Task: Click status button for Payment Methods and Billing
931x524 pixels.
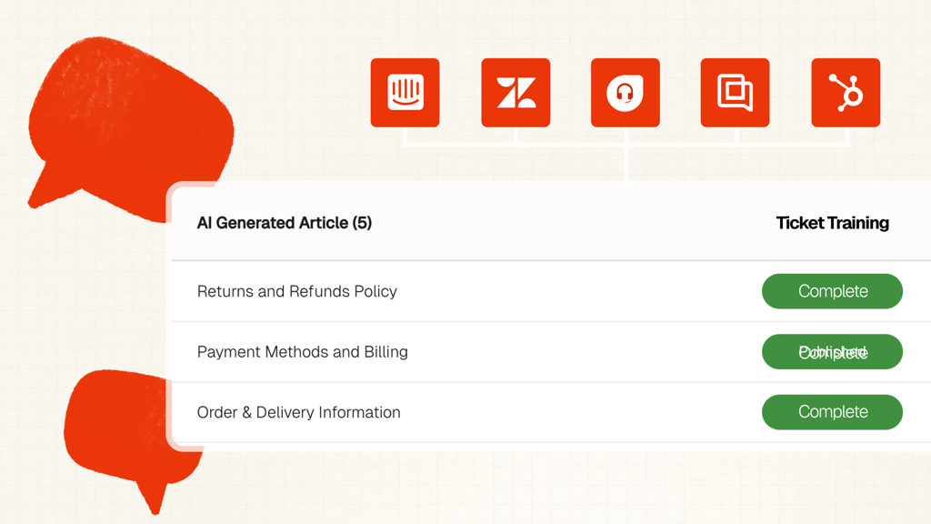Action: [833, 352]
